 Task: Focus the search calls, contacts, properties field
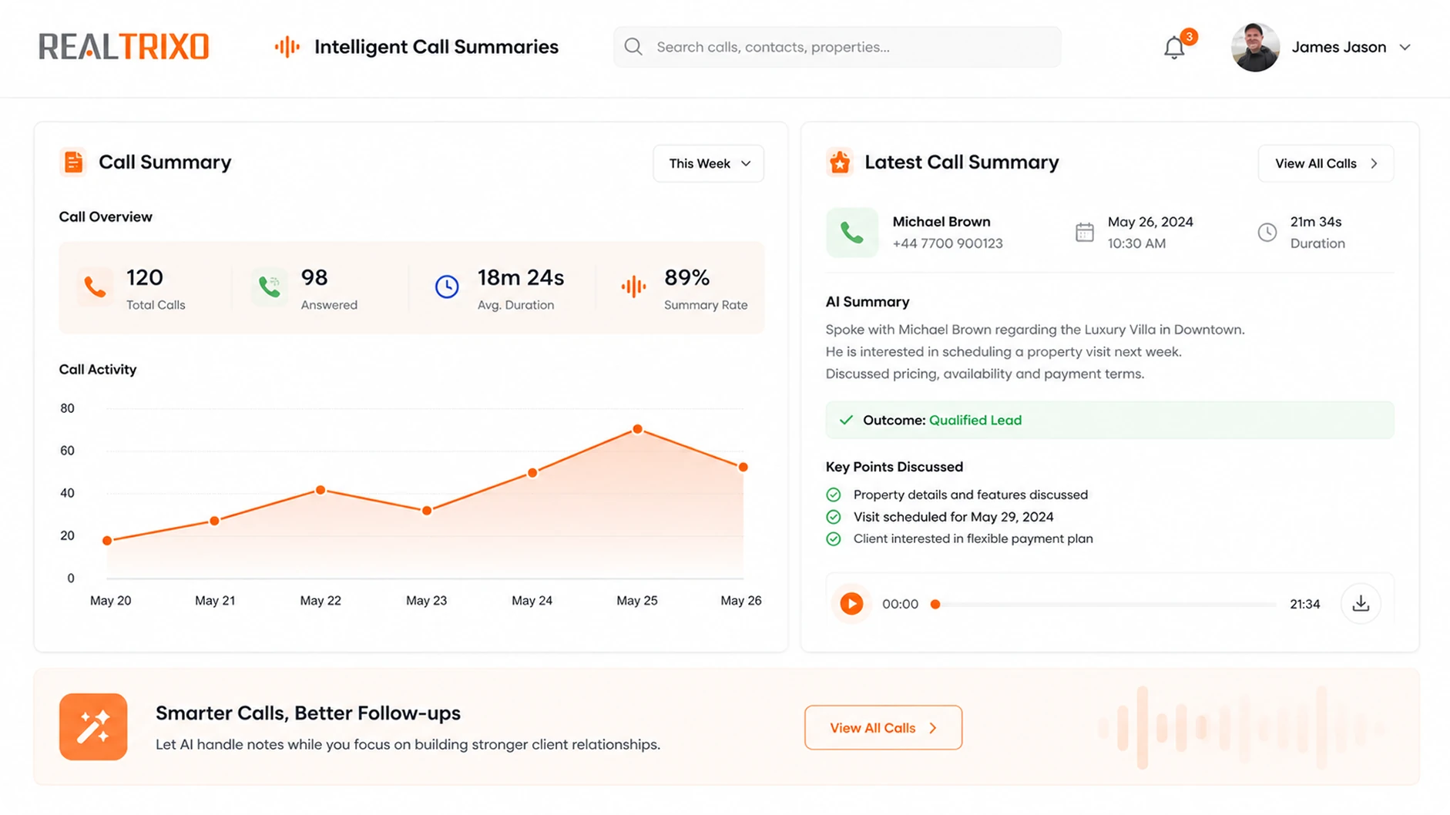tap(837, 47)
